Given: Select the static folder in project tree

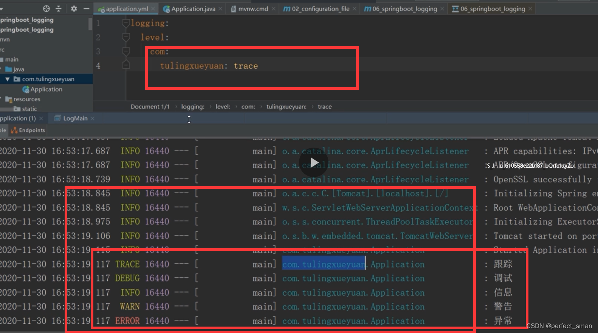Looking at the screenshot, I should [29, 109].
